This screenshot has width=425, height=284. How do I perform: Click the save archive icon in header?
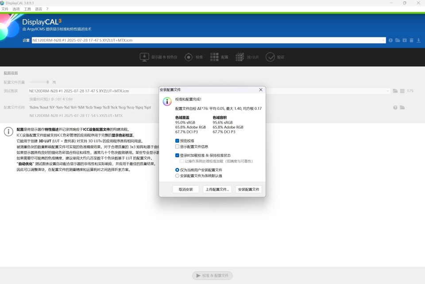[x=404, y=40]
